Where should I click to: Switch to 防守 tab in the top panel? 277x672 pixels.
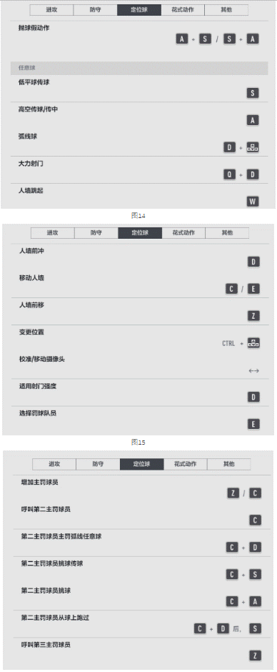click(96, 10)
